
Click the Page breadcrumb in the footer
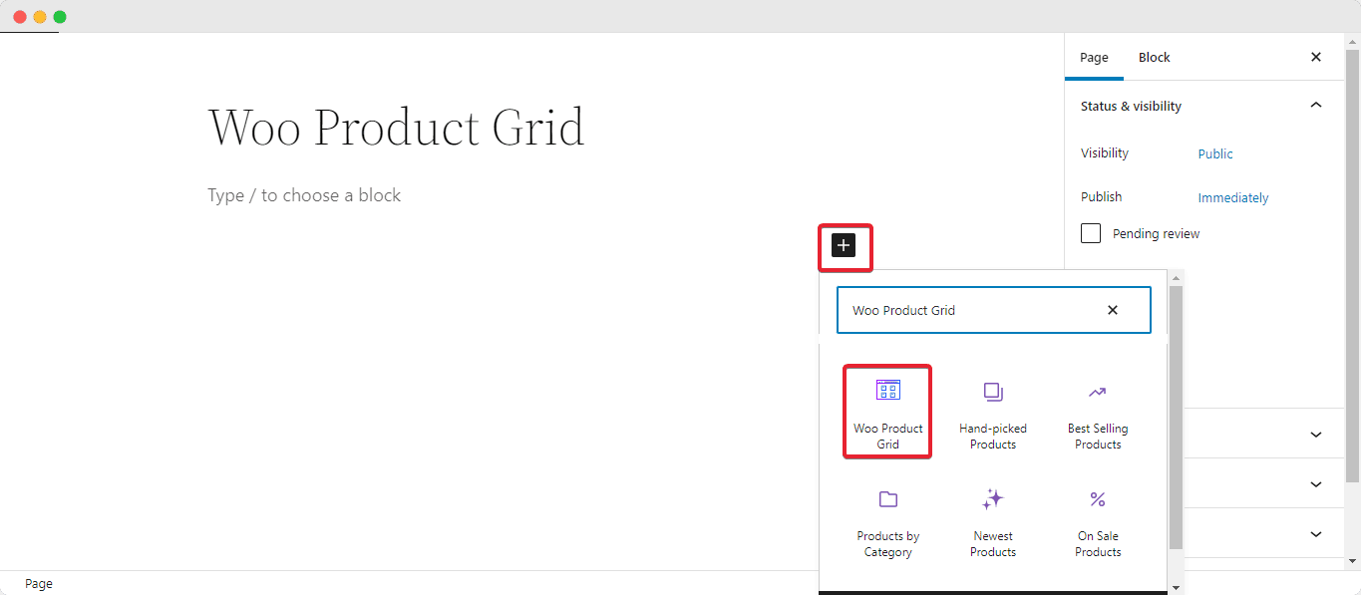[x=39, y=584]
